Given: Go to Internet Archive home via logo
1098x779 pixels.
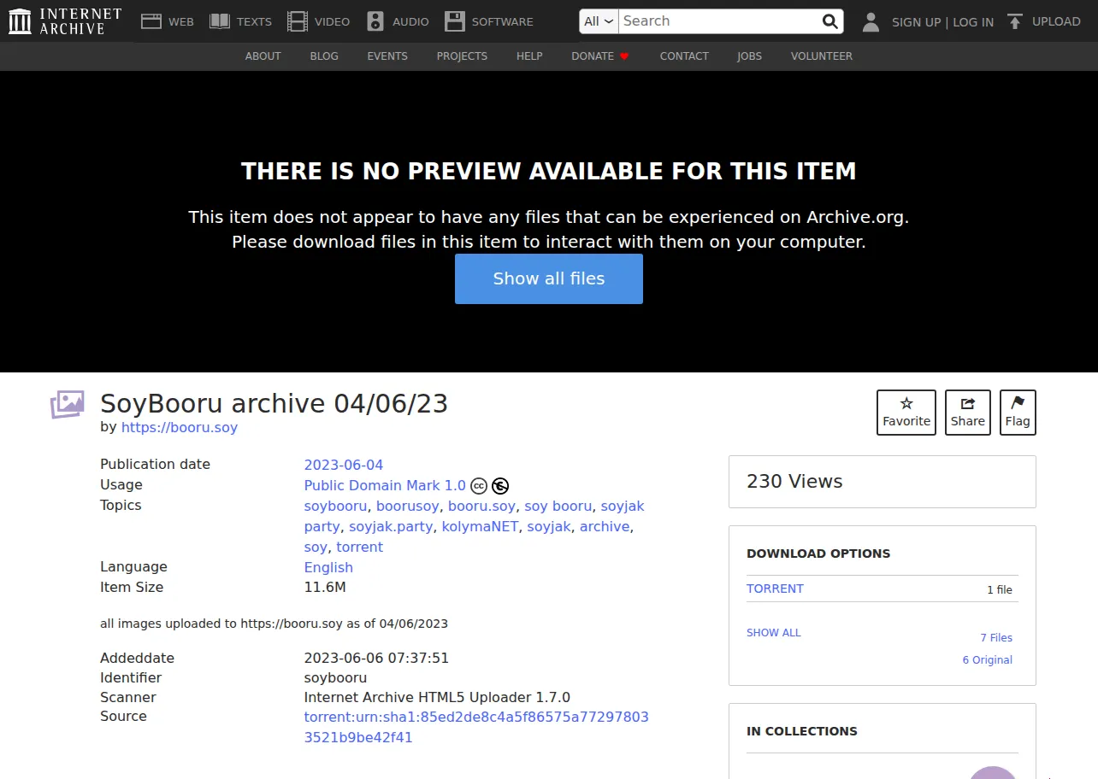Looking at the screenshot, I should coord(65,21).
